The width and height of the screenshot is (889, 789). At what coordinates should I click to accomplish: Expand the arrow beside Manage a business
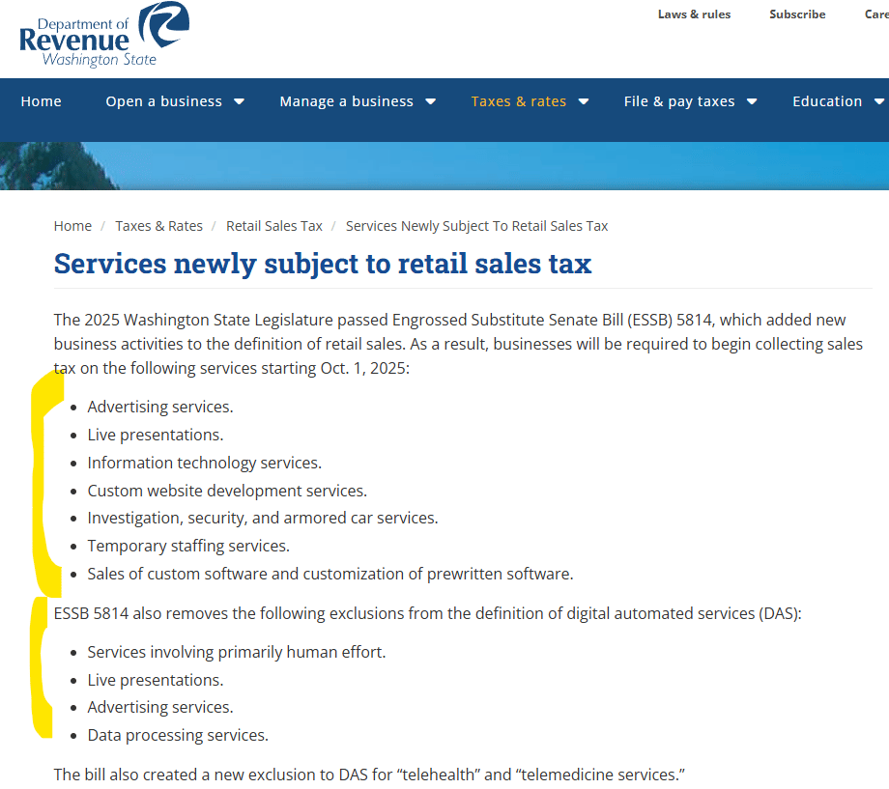click(x=430, y=101)
